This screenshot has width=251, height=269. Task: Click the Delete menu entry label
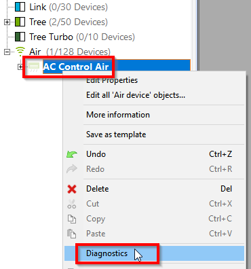[98, 189]
